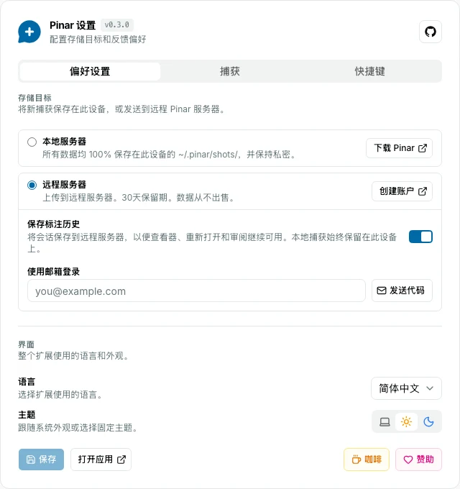Switch to the 快捷键 tab

[369, 71]
